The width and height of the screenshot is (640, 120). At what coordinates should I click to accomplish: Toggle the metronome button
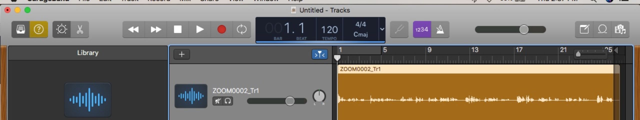pos(440,29)
